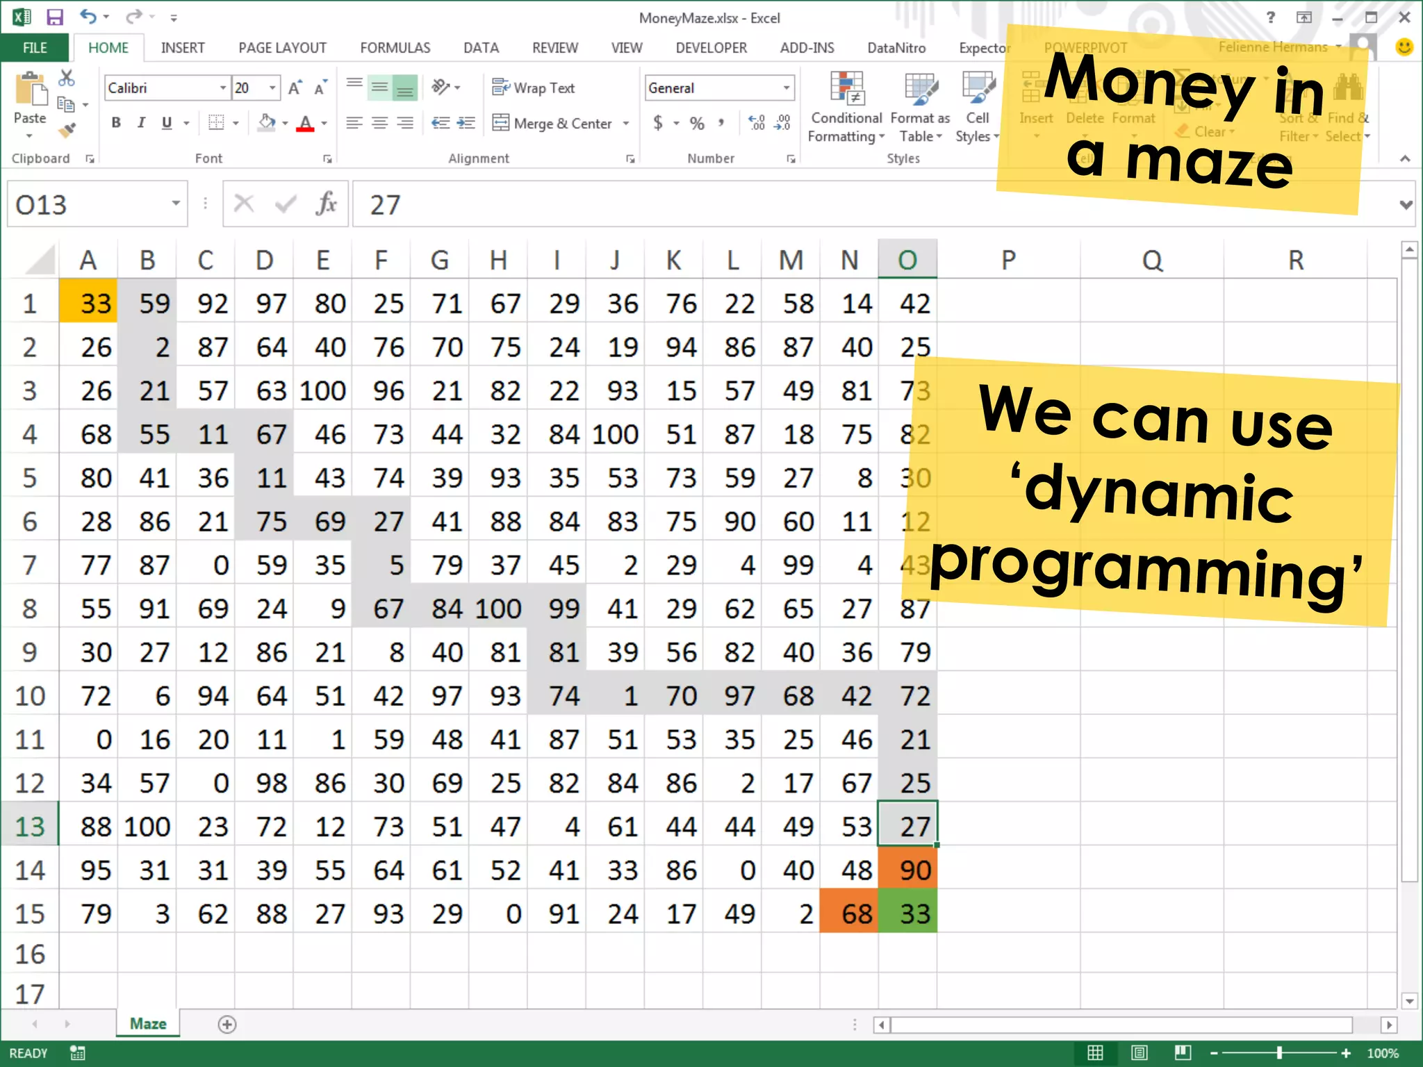1423x1067 pixels.
Task: Toggle Wrap Text for cell
Action: click(x=534, y=88)
